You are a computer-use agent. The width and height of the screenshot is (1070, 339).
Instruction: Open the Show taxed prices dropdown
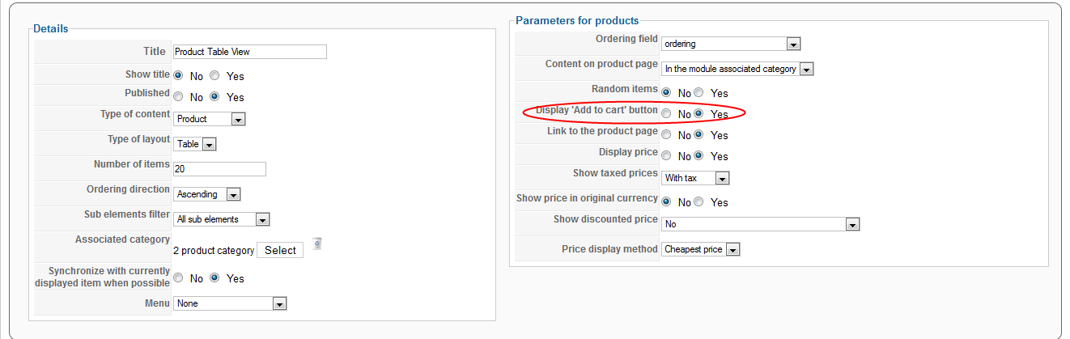click(696, 177)
